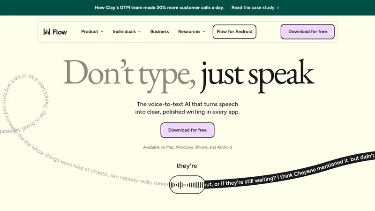The height and width of the screenshot is (211, 375).
Task: Click the black ribbon mentioning Cheyene
Action: pos(289,172)
